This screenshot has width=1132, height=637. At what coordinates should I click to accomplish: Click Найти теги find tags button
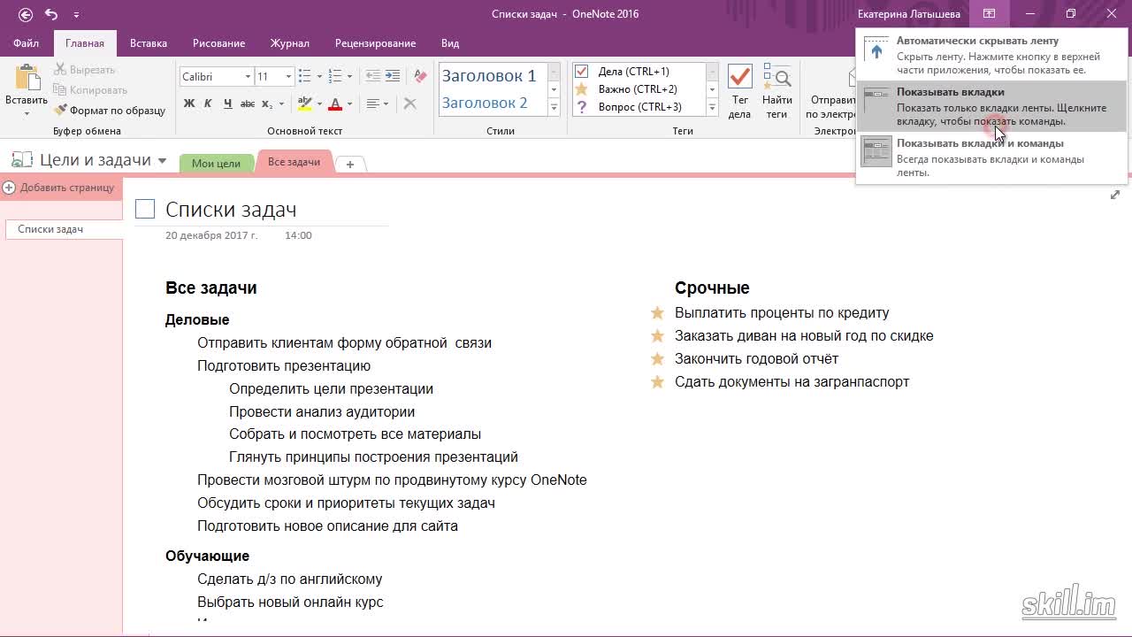coord(777,90)
